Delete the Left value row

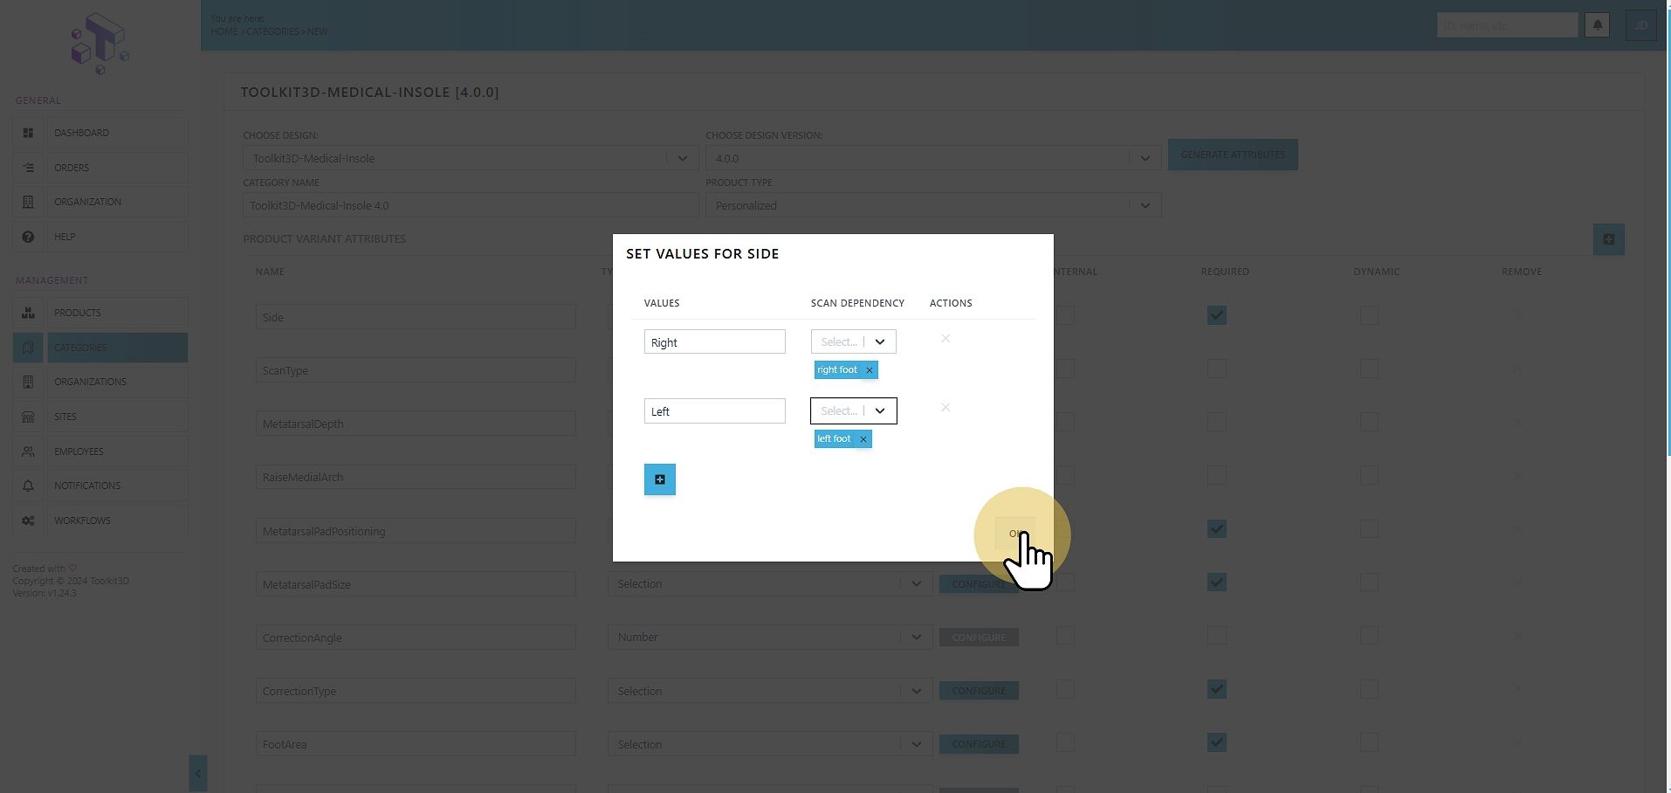tap(946, 408)
